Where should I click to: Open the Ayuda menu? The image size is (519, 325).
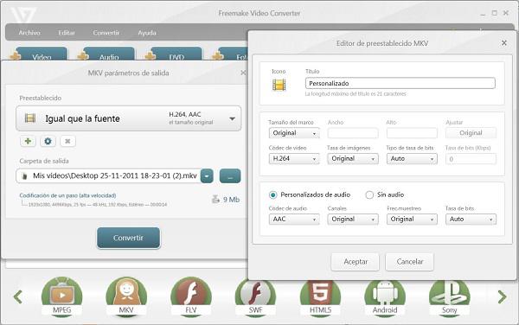point(147,33)
